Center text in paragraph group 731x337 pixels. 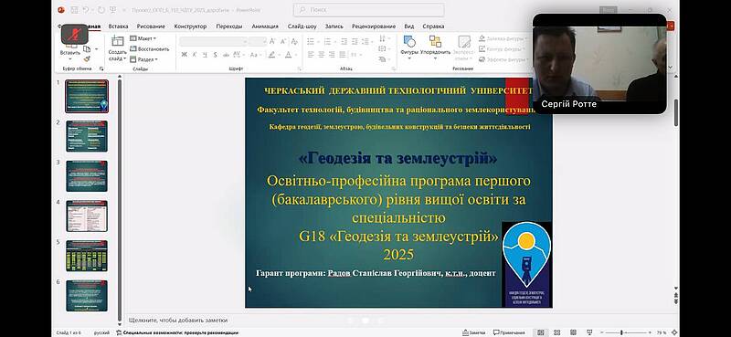pos(322,55)
